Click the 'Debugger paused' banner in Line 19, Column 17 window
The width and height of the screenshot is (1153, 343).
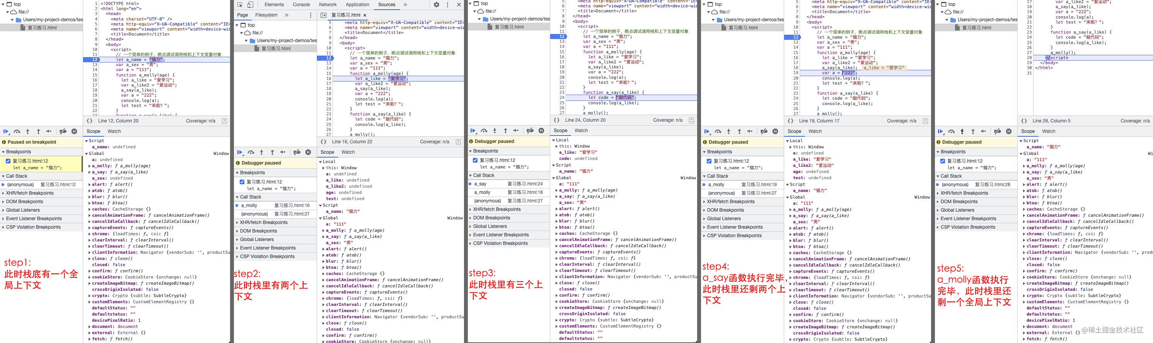click(742, 142)
